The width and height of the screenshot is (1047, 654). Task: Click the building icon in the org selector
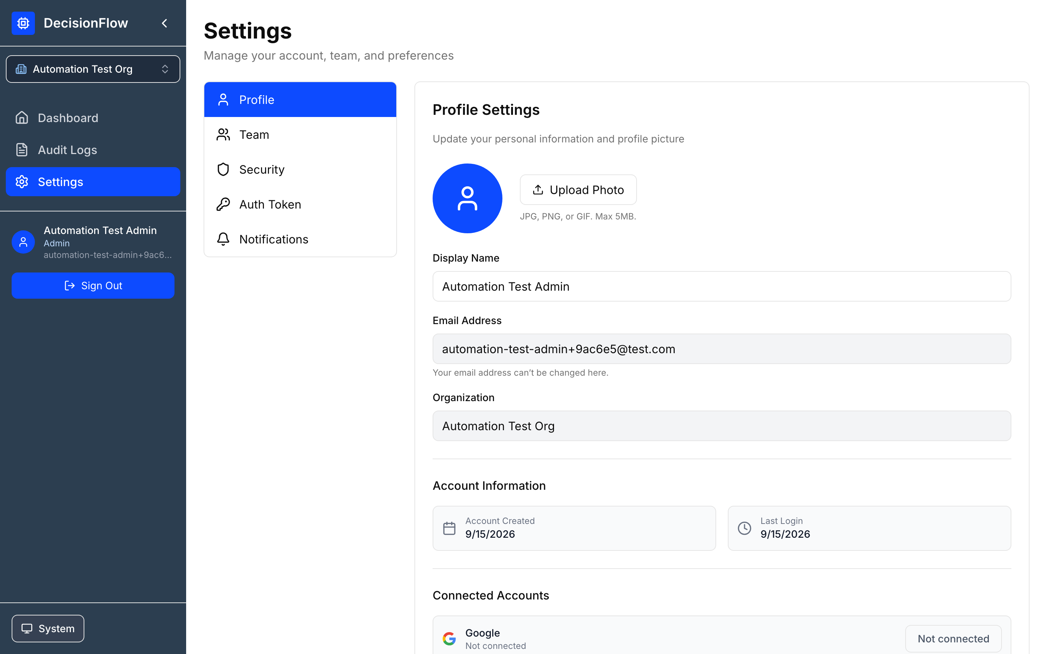pos(21,69)
